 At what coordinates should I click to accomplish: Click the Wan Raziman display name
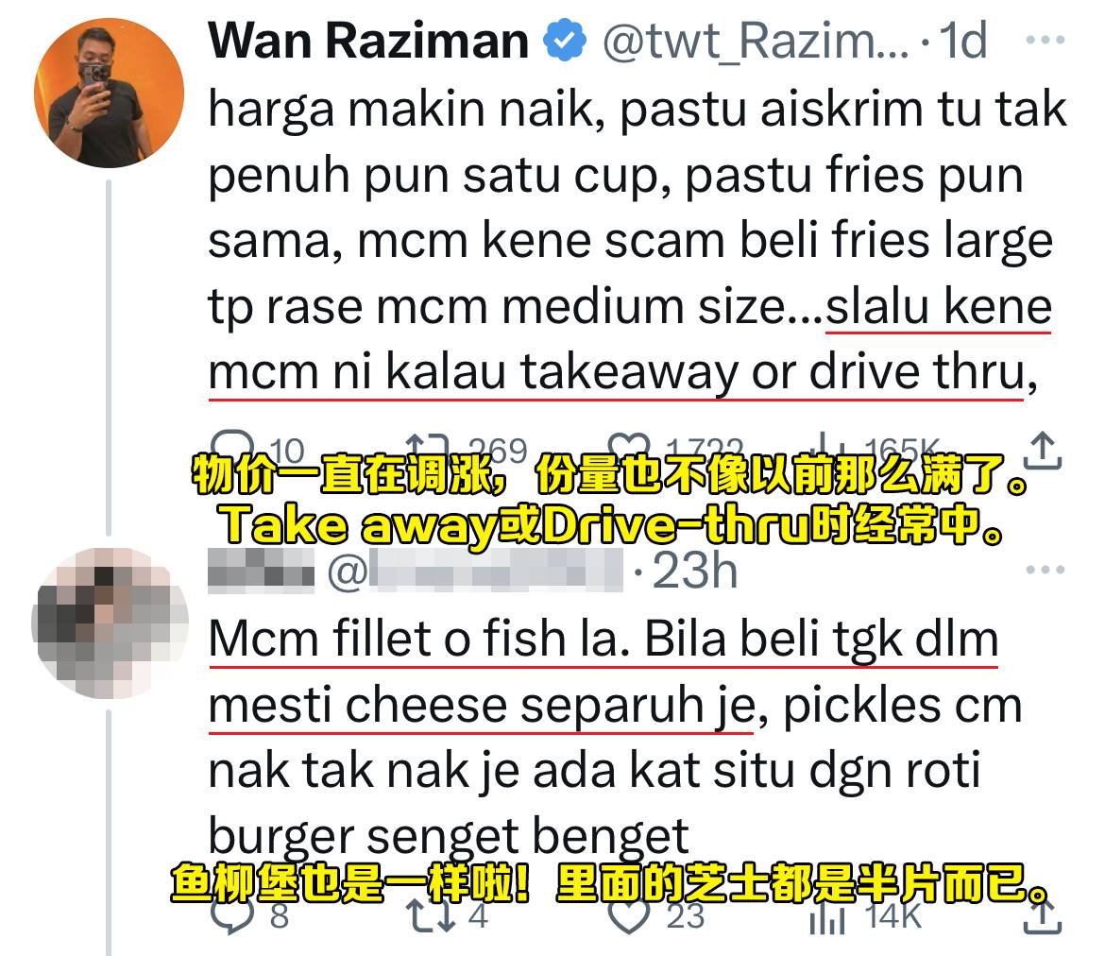coord(368,41)
